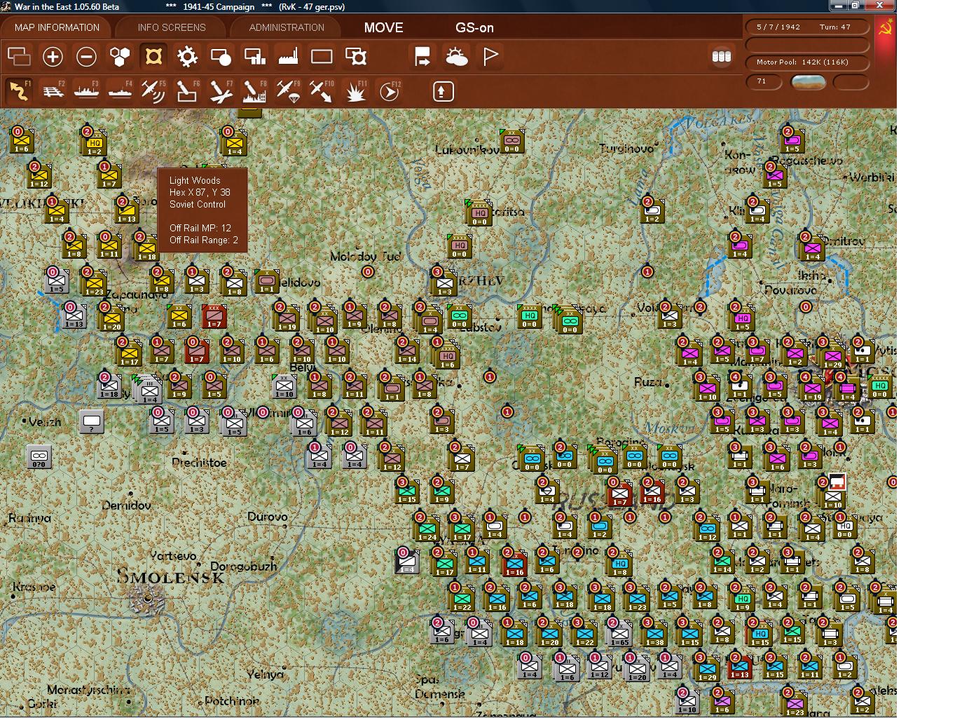Open the INFO SCREENS tab
969x727 pixels.
pyautogui.click(x=172, y=27)
